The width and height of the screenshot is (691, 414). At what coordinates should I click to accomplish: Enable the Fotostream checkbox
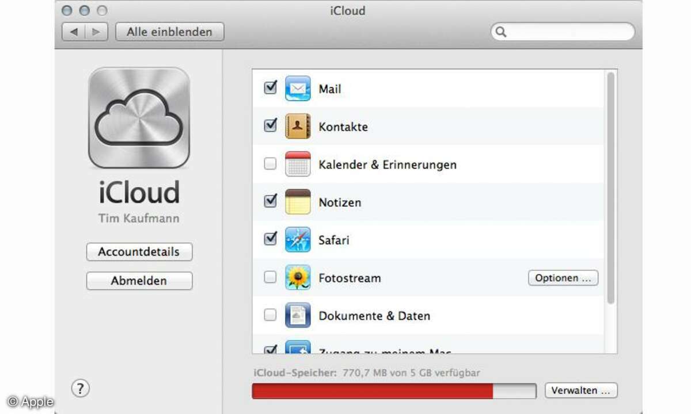point(270,277)
